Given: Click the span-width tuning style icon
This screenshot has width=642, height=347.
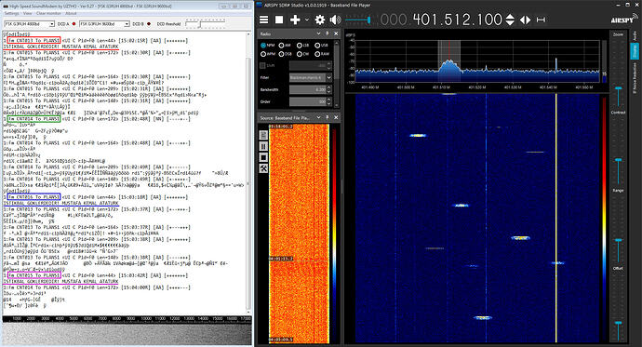Looking at the screenshot, I should click(541, 20).
